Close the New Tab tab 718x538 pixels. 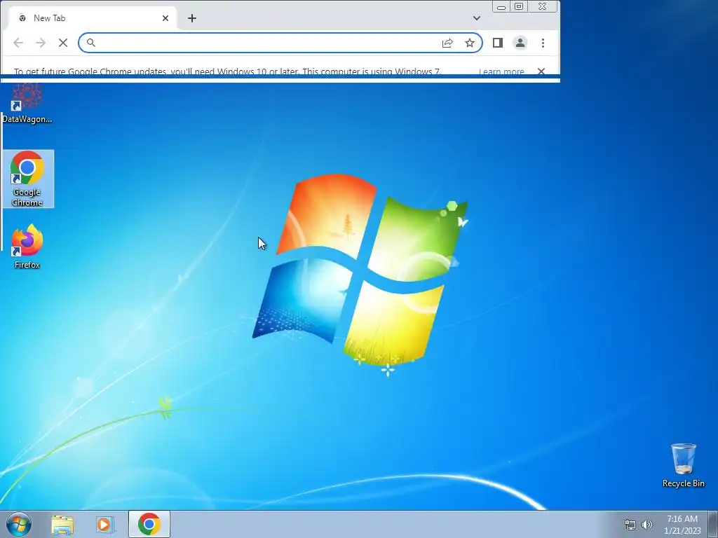(165, 18)
